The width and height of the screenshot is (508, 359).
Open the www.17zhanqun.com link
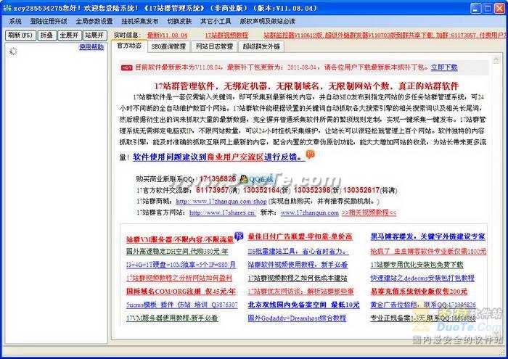(x=310, y=212)
